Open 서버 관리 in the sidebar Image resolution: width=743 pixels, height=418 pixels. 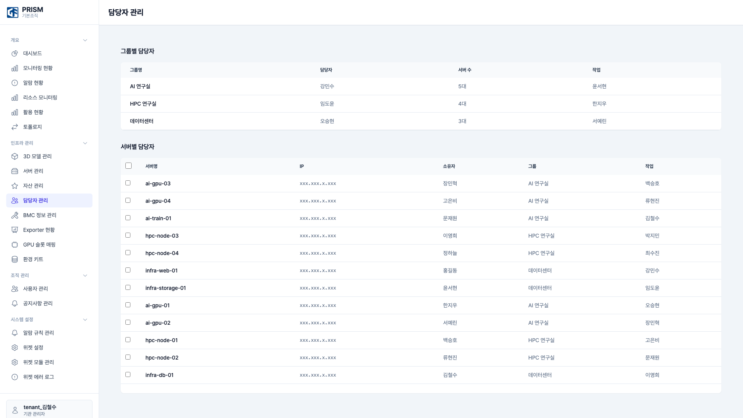[49, 171]
